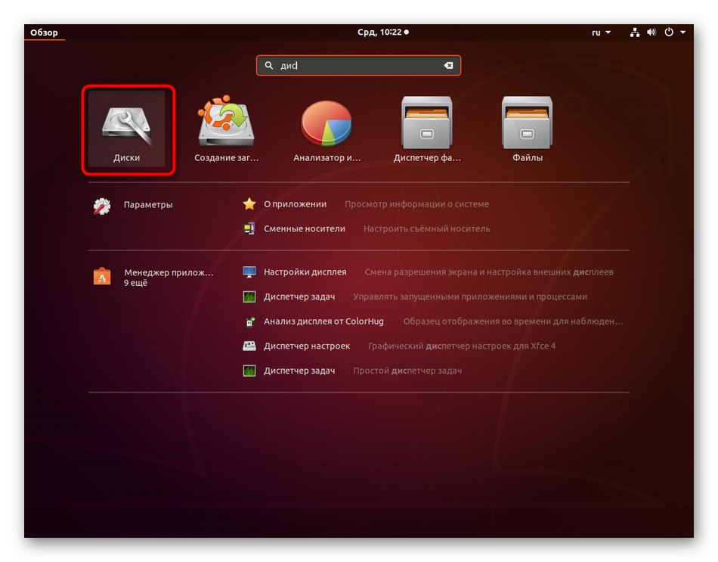Viewport: 718px width, 562px height.
Task: Click the Диспетчер настроек icon
Action: 249,346
